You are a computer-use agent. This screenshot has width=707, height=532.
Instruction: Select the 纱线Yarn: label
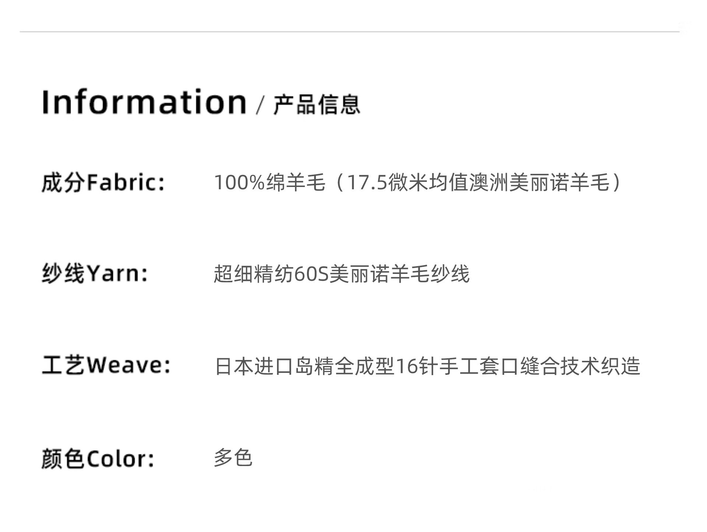(95, 274)
